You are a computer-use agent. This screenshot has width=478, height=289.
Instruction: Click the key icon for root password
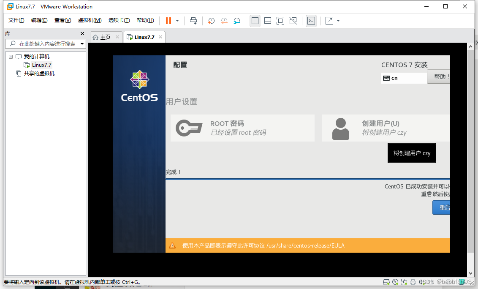click(x=189, y=128)
